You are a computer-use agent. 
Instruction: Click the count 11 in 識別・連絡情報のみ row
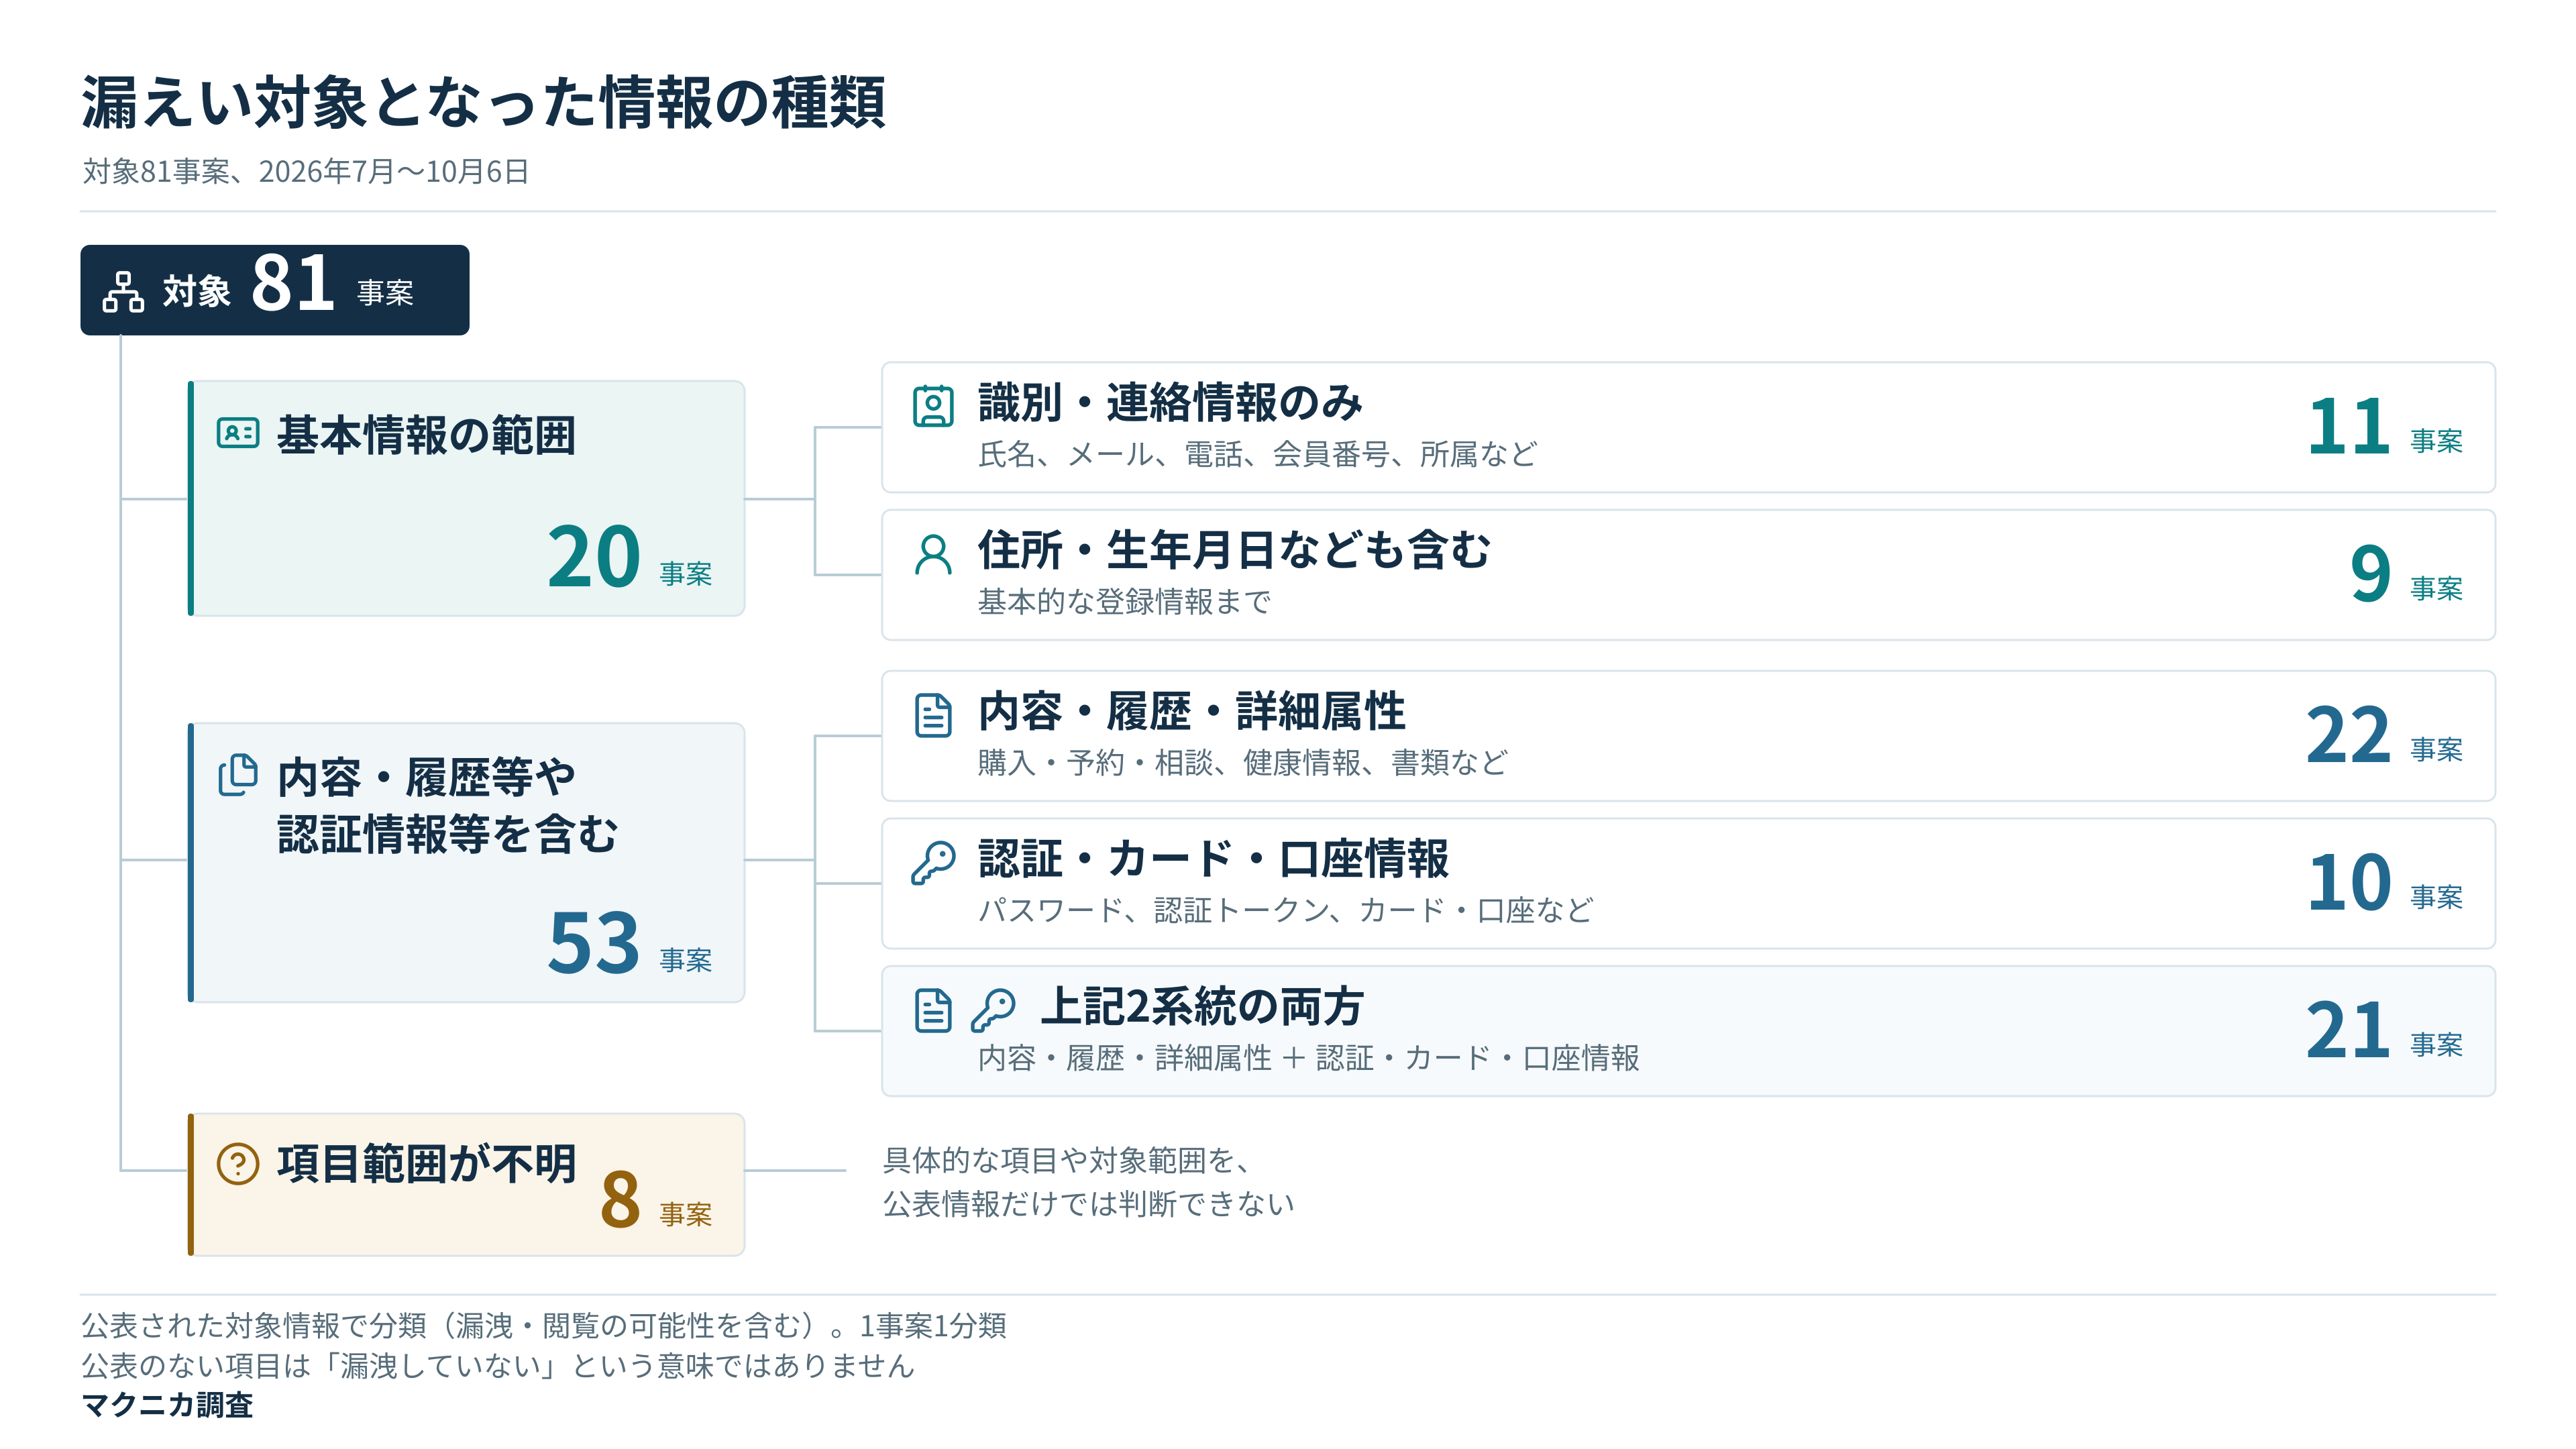point(2349,427)
